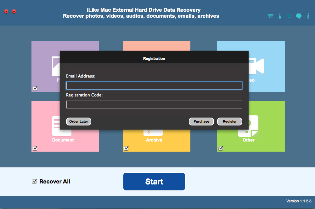
Task: Click the blue Start button
Action: tap(154, 182)
